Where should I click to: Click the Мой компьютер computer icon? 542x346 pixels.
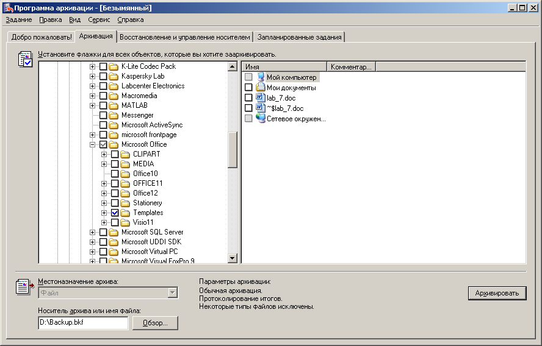point(261,77)
